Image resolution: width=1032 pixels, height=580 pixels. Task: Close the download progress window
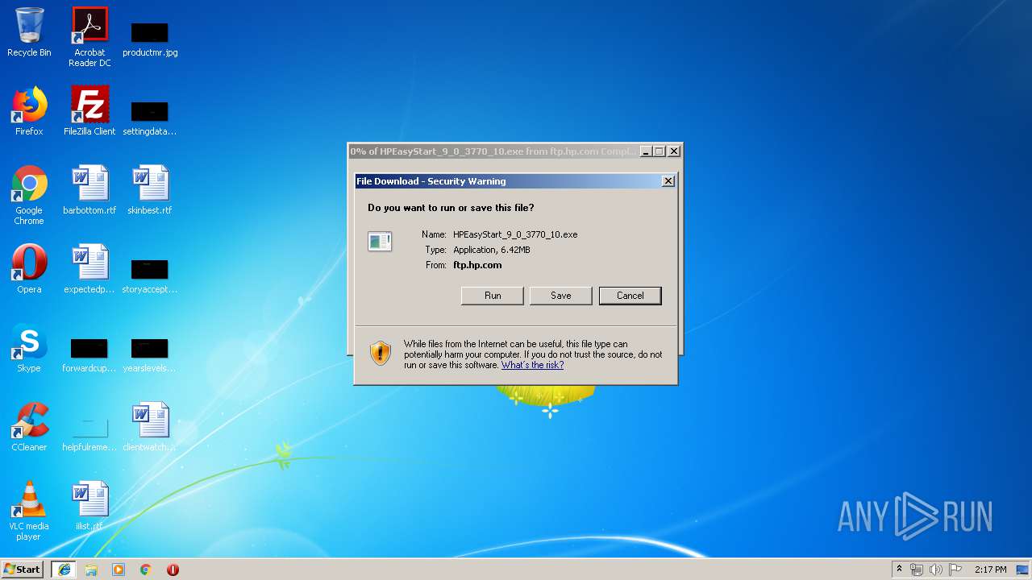point(675,151)
